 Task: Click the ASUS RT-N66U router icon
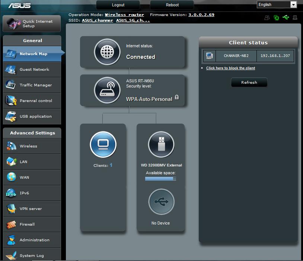pyautogui.click(x=107, y=90)
